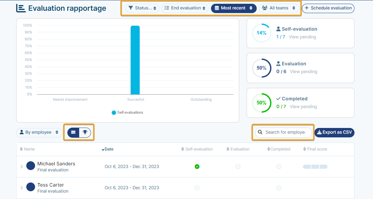Click the Evaluation rapportage chart logo icon
This screenshot has height=199, width=373.
tap(21, 8)
